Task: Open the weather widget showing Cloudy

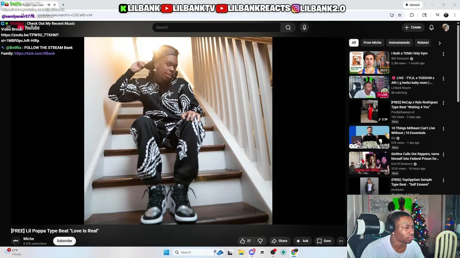Action: (14, 252)
